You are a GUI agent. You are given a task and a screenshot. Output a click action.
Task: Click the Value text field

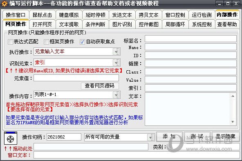pyautogui.click(x=190, y=80)
